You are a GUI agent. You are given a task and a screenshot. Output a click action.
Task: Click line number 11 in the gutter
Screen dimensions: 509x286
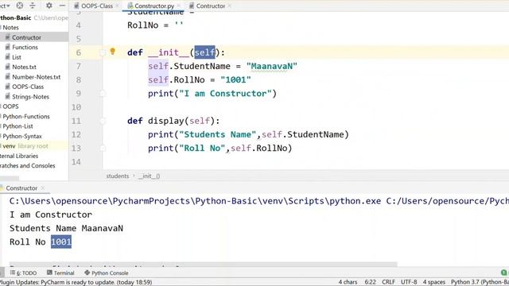click(x=76, y=121)
